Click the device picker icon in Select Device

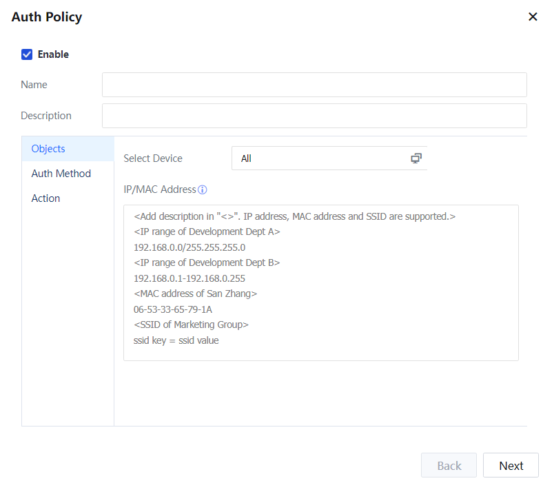pyautogui.click(x=416, y=158)
